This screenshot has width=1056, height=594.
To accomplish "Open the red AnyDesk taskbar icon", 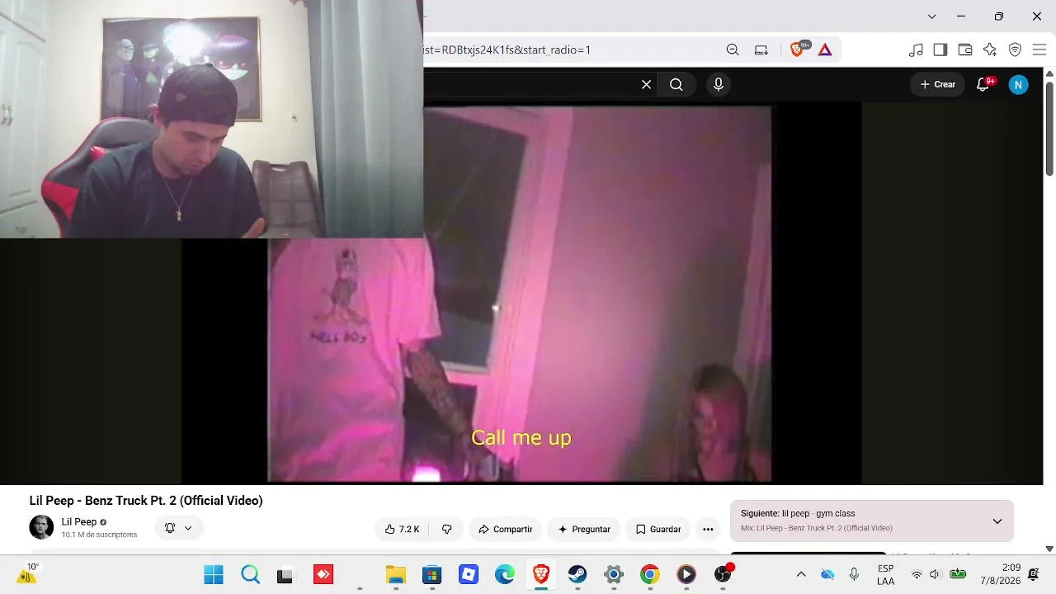I will pos(323,574).
